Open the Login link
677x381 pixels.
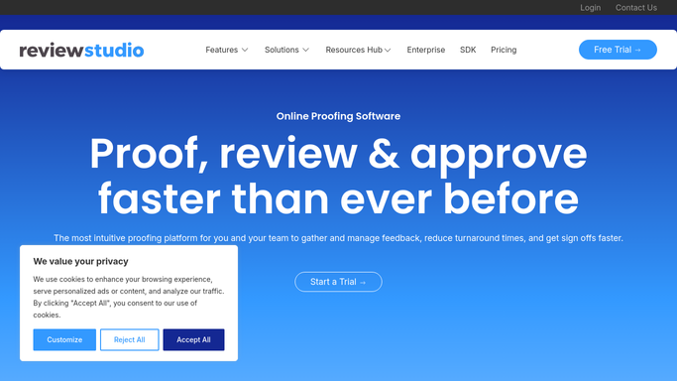coord(590,7)
